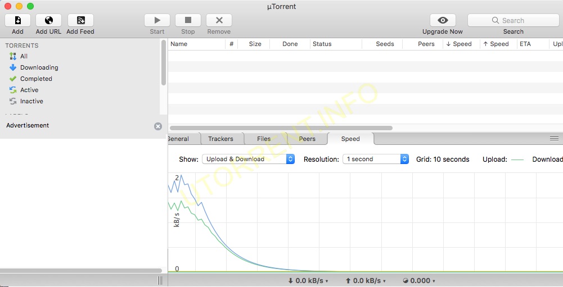This screenshot has width=563, height=287.
Task: Click the torrent list horizontal scrollbar
Action: pyautogui.click(x=281, y=128)
